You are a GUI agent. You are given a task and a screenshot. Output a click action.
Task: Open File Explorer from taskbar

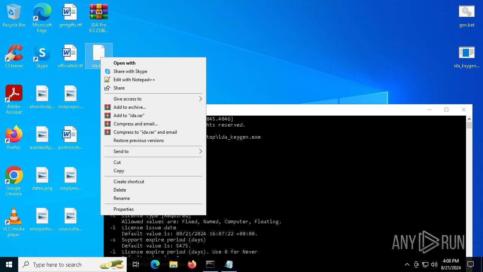tap(174, 264)
